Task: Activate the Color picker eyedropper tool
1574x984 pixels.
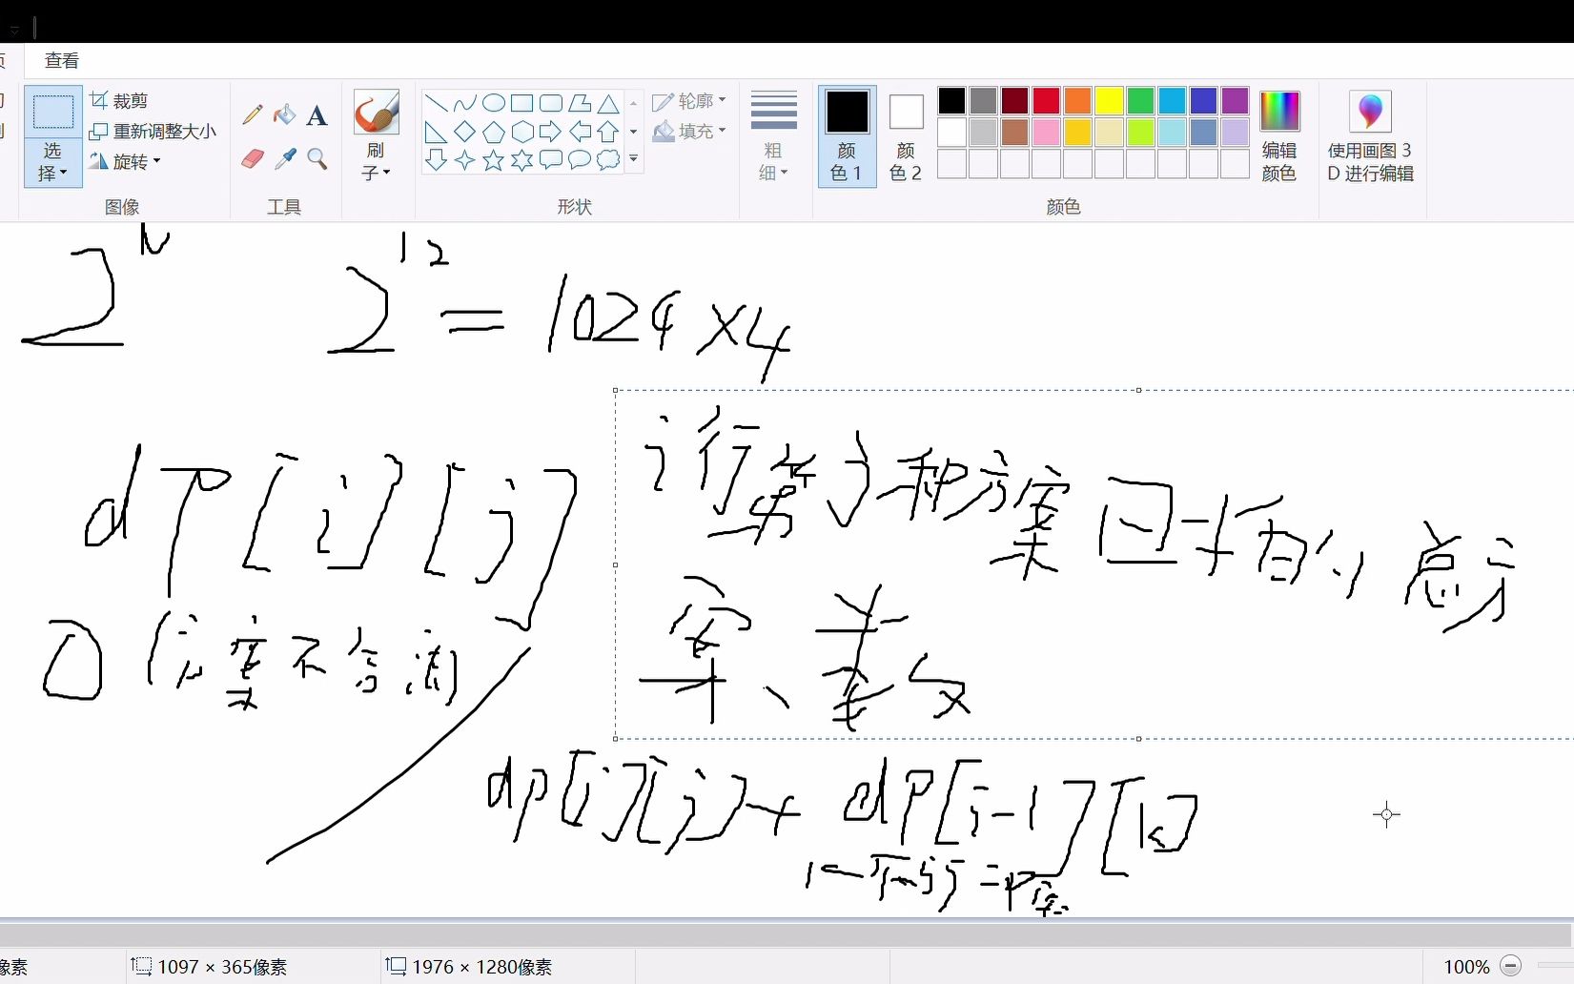Action: click(x=285, y=159)
